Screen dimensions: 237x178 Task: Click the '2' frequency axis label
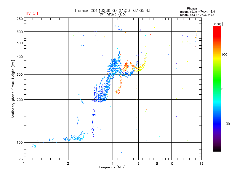pyautogui.click(x=68, y=163)
